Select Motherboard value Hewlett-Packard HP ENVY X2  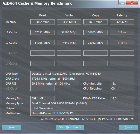pyautogui.click(x=82, y=113)
